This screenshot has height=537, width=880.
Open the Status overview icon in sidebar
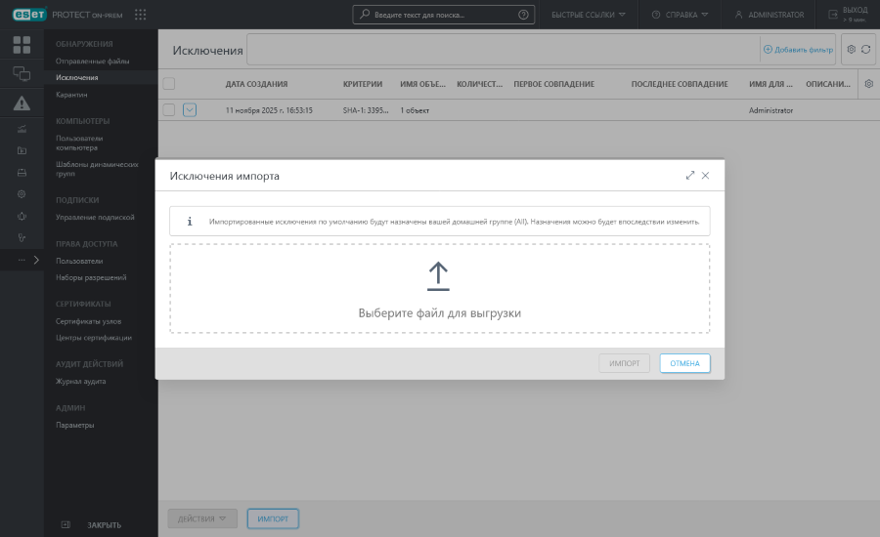pos(22,237)
